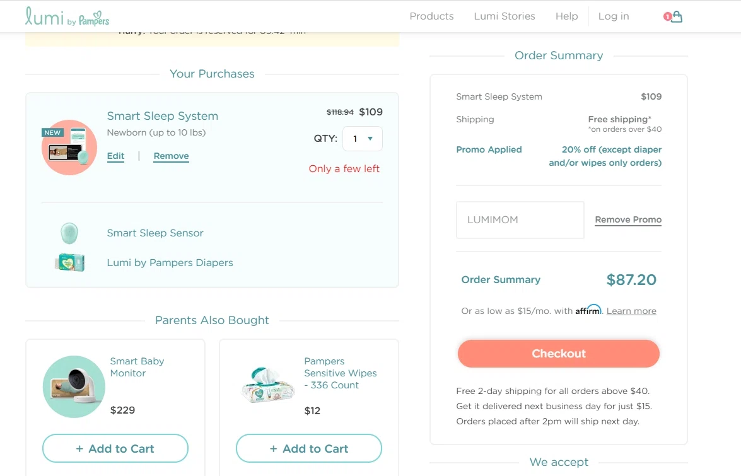This screenshot has height=476, width=741.
Task: Click the $229 monitor price
Action: click(x=122, y=410)
